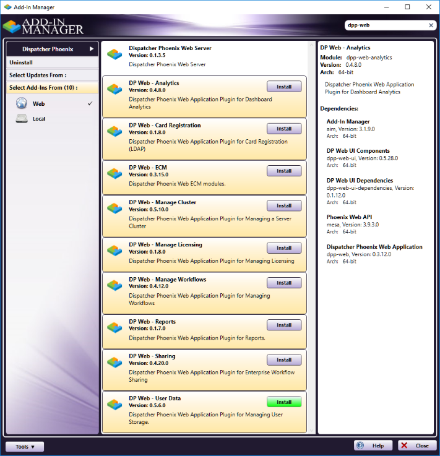
Task: Click the Web globe source icon
Action: click(22, 103)
